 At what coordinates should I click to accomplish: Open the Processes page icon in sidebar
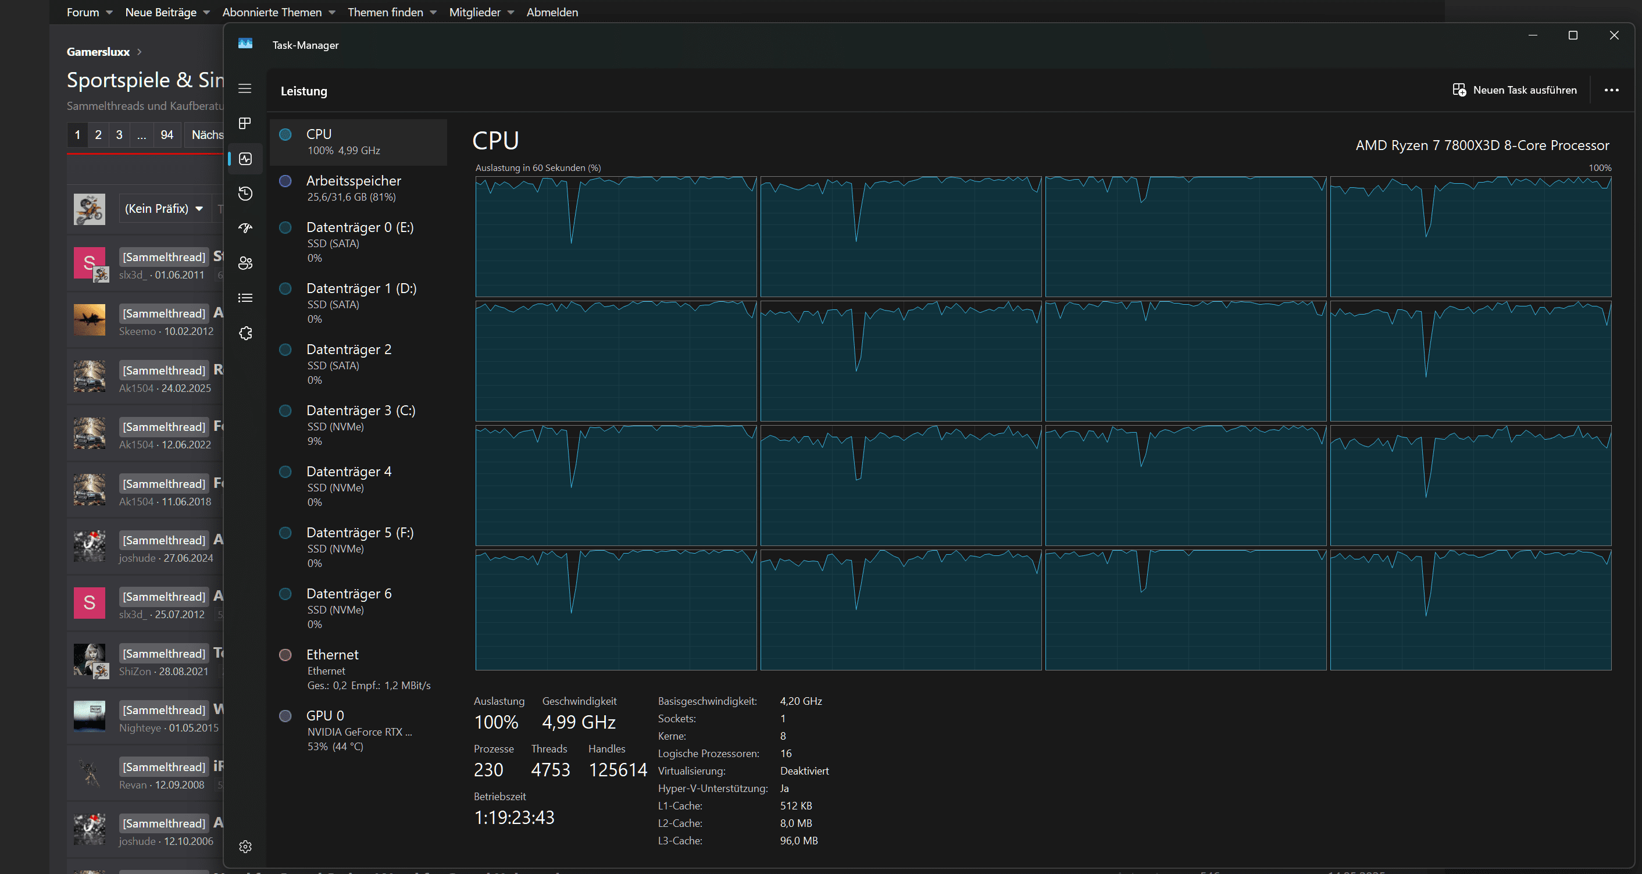coord(245,124)
